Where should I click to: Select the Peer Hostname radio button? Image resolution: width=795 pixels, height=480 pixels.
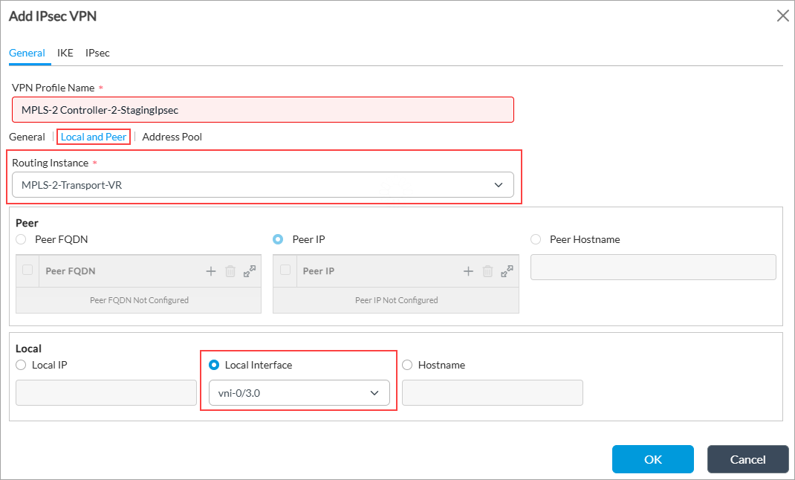click(536, 239)
